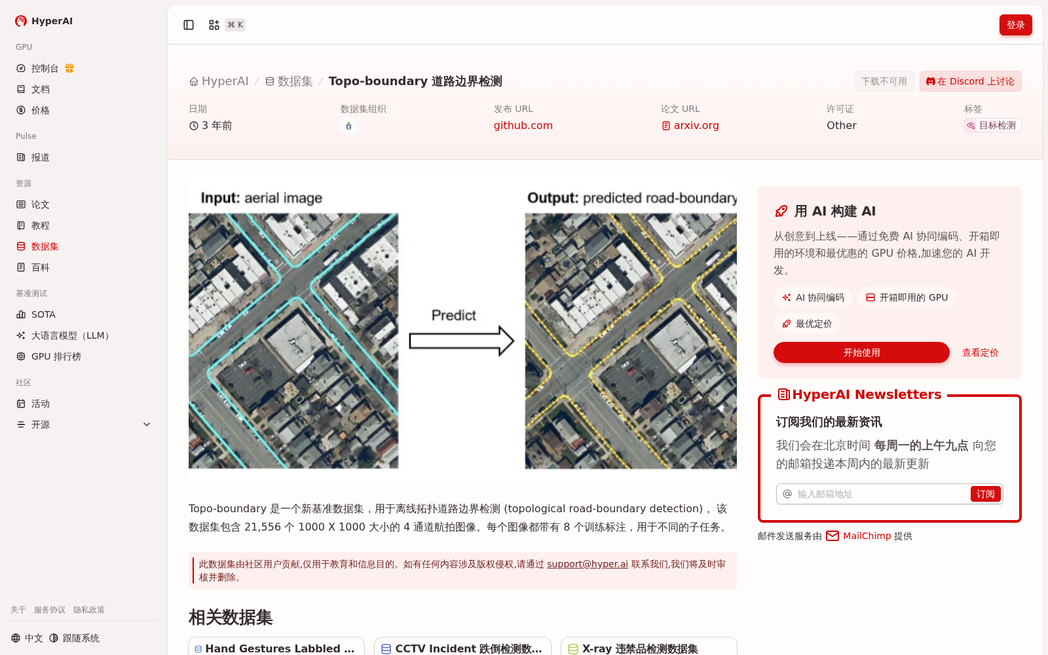Click the 登录 button
The height and width of the screenshot is (655, 1048).
coord(1015,25)
